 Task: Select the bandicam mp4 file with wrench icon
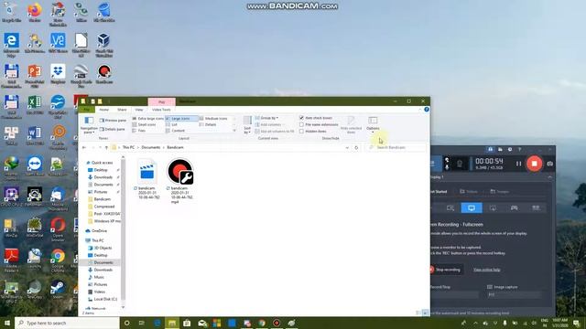[x=180, y=181]
